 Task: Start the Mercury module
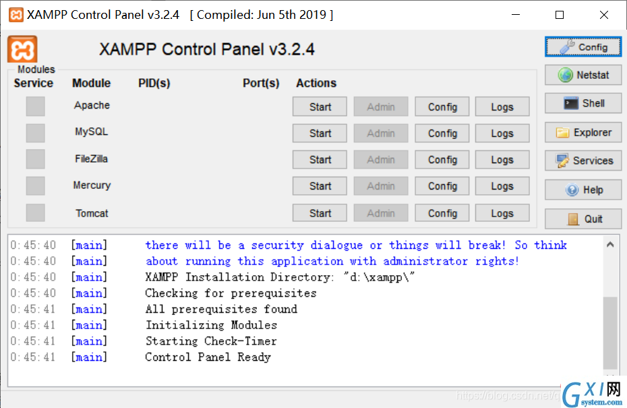tap(320, 186)
